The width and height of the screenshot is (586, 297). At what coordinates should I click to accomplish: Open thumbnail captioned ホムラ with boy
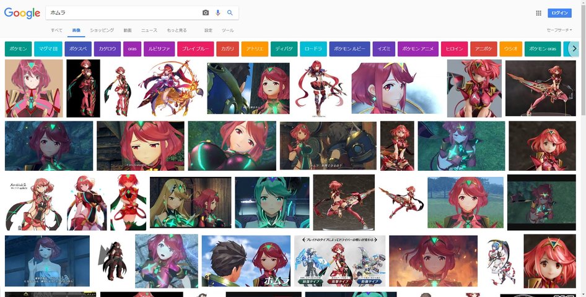pyautogui.click(x=246, y=261)
